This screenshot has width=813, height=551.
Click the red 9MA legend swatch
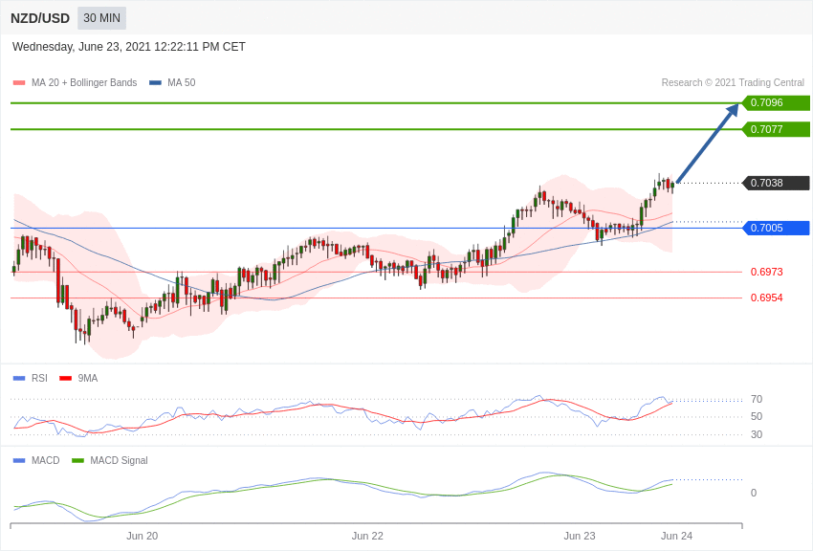[x=65, y=379]
